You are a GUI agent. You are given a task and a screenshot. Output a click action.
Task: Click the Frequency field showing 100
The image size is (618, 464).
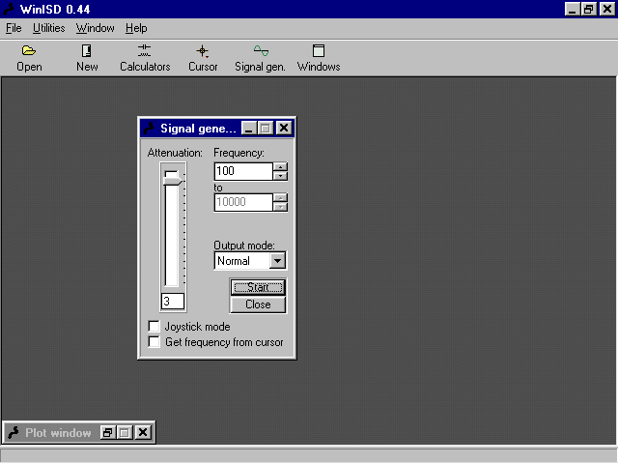(243, 171)
